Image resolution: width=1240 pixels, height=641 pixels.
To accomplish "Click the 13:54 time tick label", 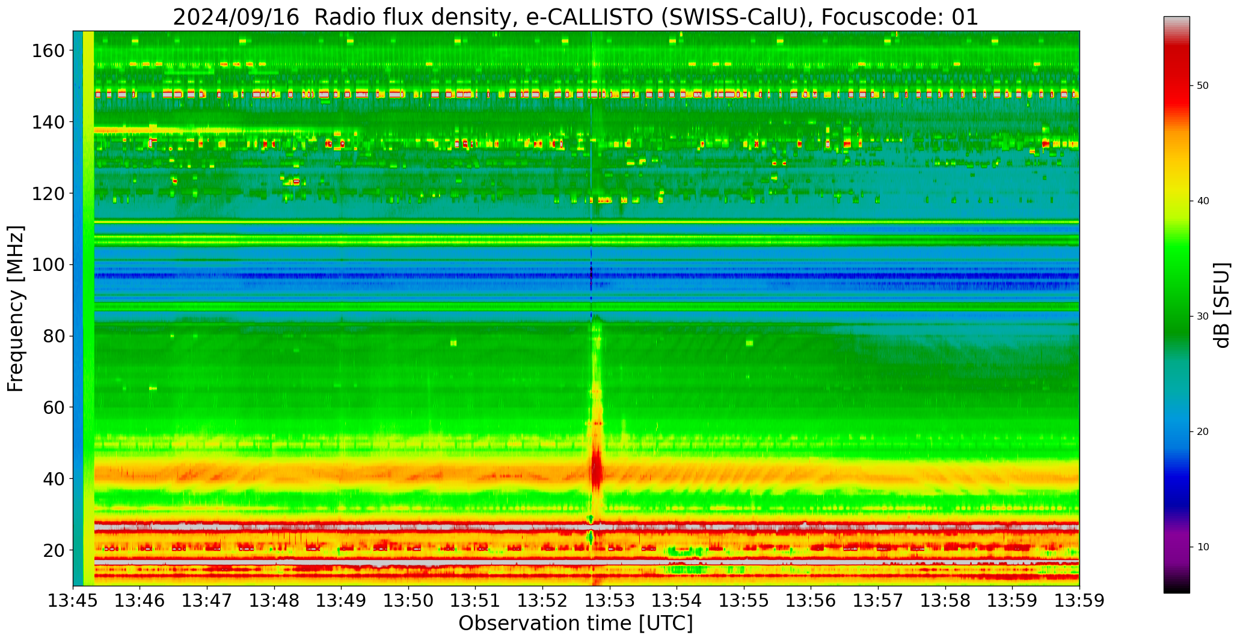I will (x=677, y=601).
